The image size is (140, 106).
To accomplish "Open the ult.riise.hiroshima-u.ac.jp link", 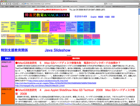I will pos(56,83).
